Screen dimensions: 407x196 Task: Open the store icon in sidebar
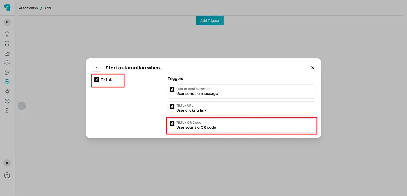pos(7,44)
